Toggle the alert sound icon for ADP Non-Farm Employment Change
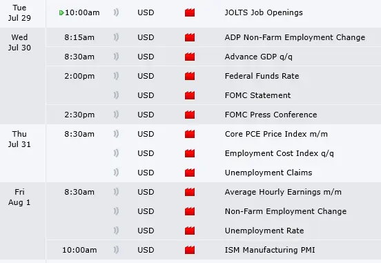This screenshot has height=263, width=381. pos(116,37)
